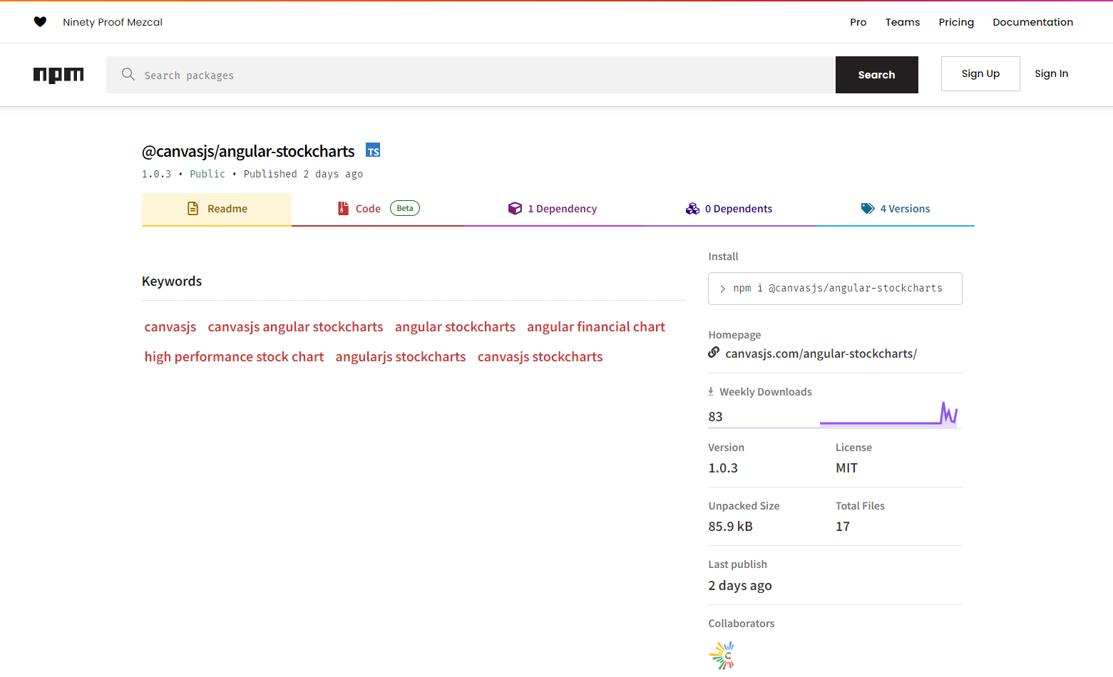Switch to the Readme tab

point(217,209)
